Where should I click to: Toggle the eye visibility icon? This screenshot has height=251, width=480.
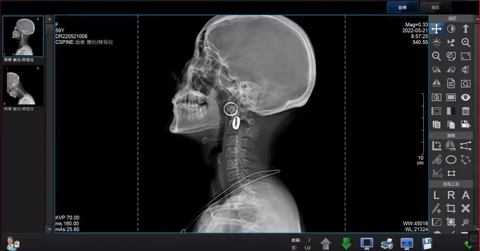point(466,97)
